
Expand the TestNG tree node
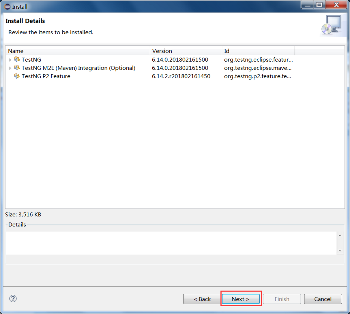point(10,60)
